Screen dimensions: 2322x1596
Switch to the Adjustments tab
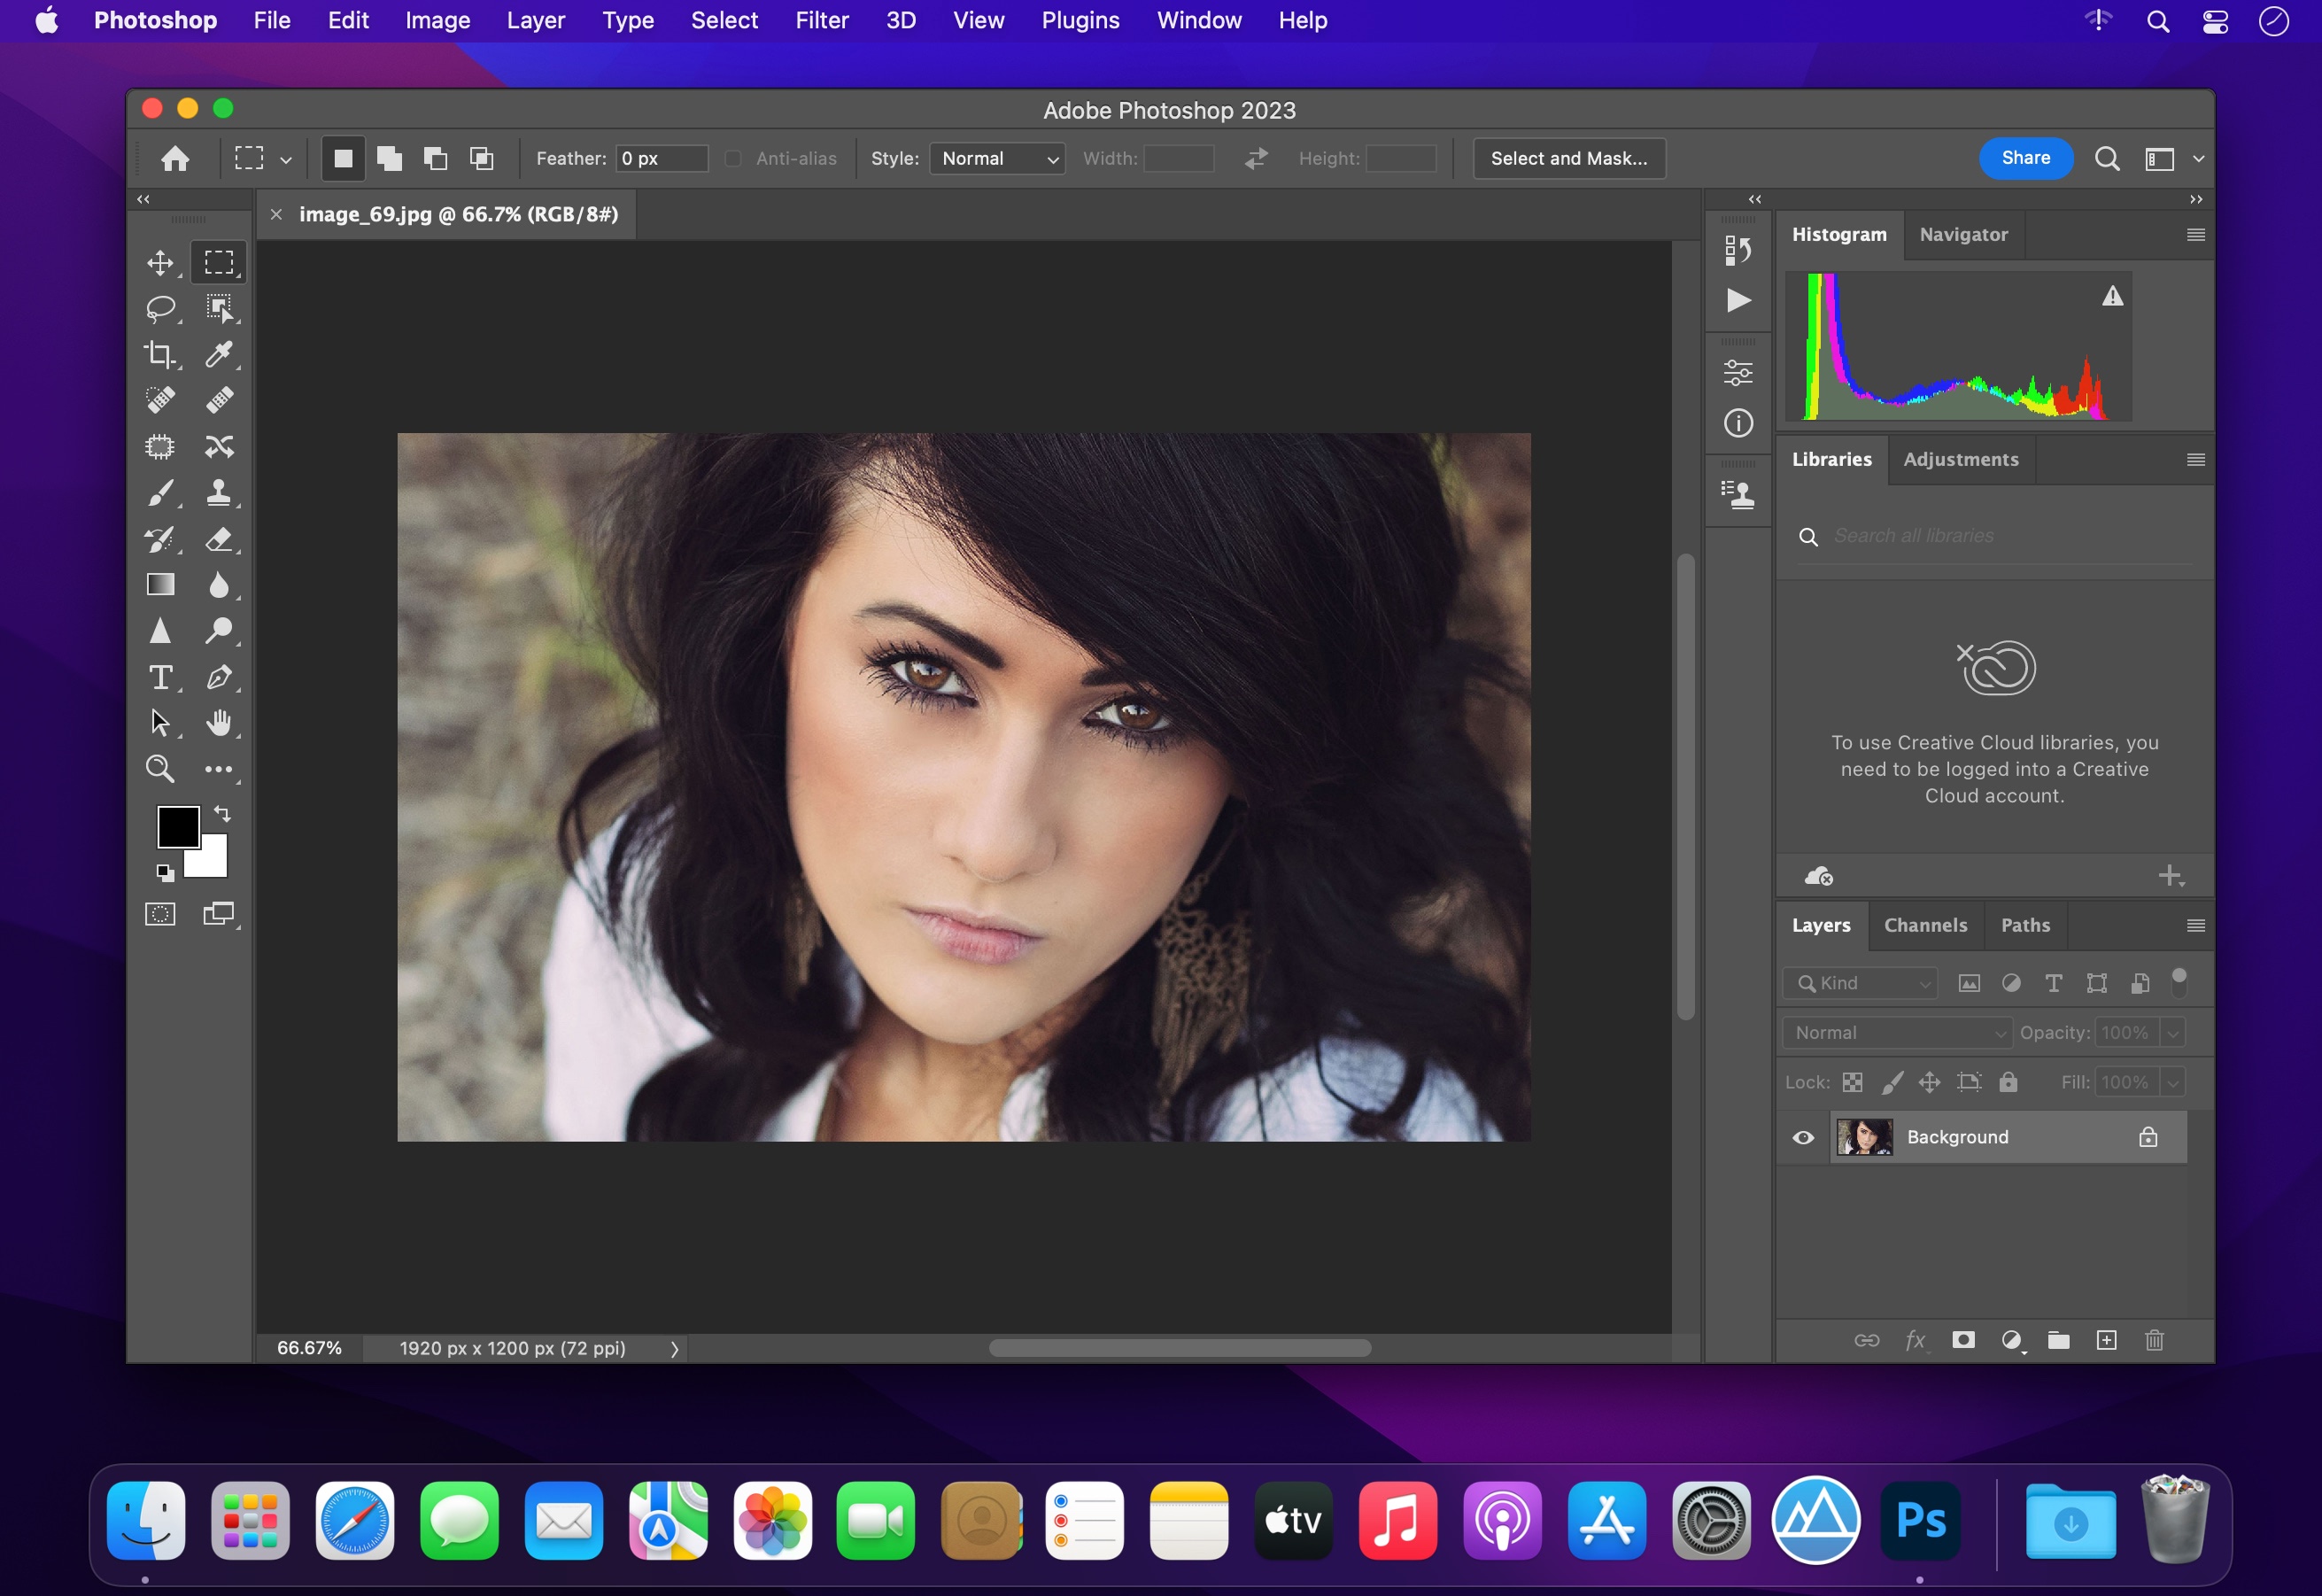pyautogui.click(x=1962, y=459)
